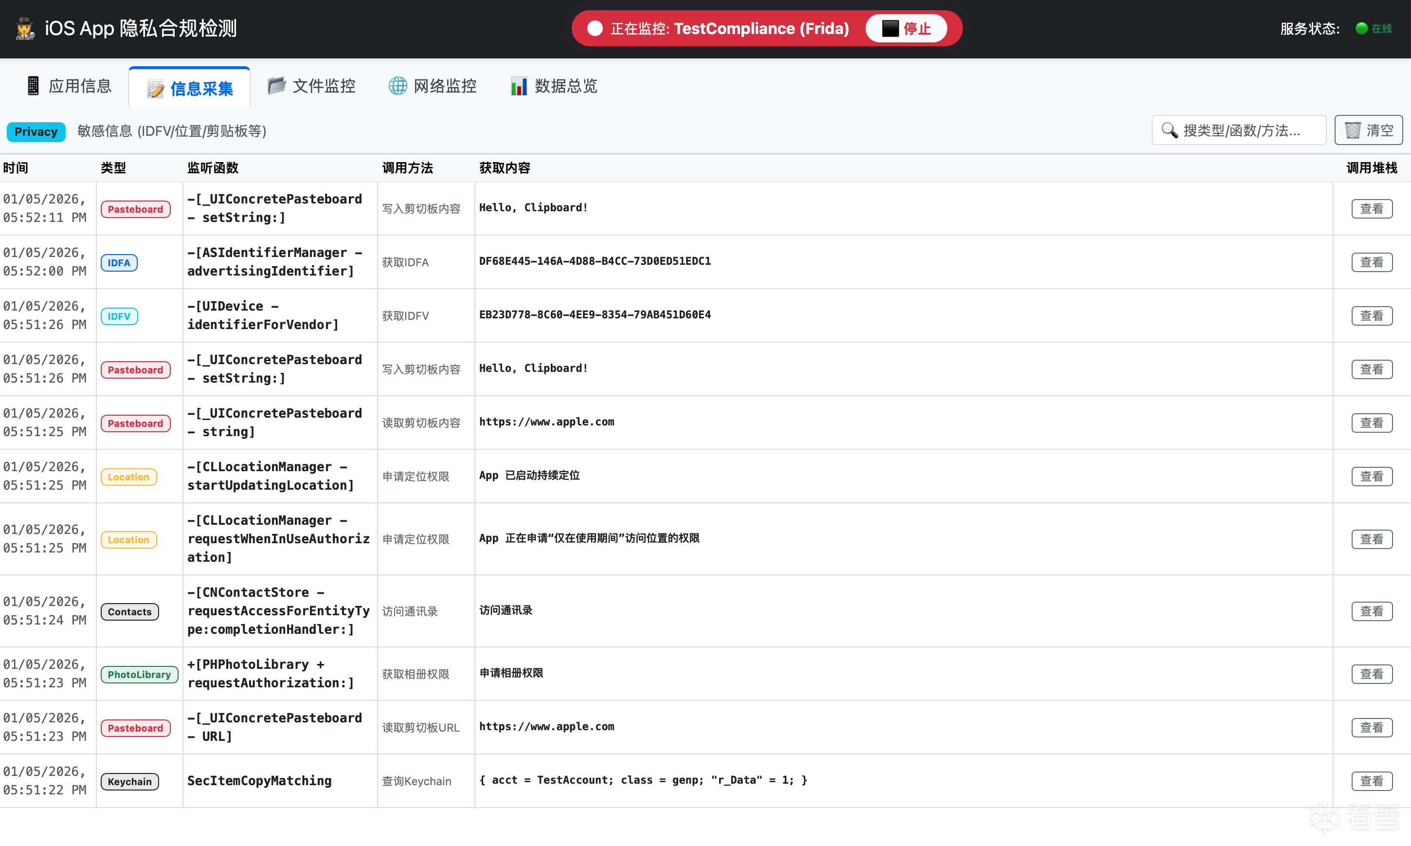Click the blue Privacy badge
The height and width of the screenshot is (846, 1411).
click(x=36, y=132)
